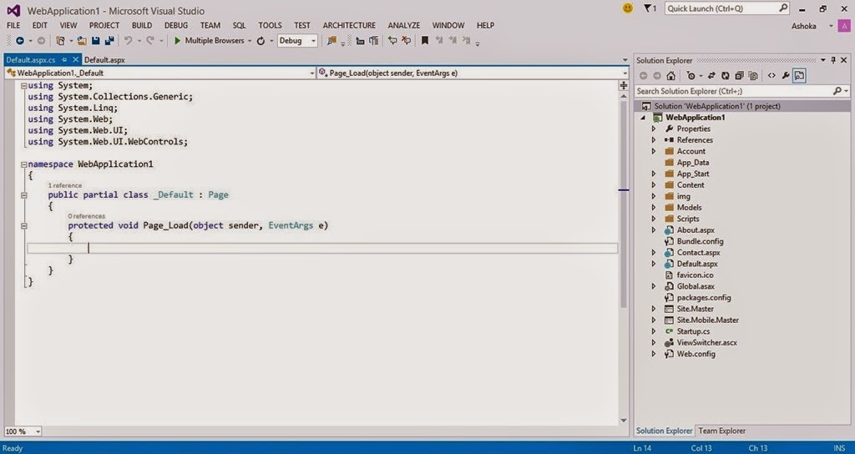Switch to the Default.aspx editor tab
The width and height of the screenshot is (855, 454).
[104, 60]
